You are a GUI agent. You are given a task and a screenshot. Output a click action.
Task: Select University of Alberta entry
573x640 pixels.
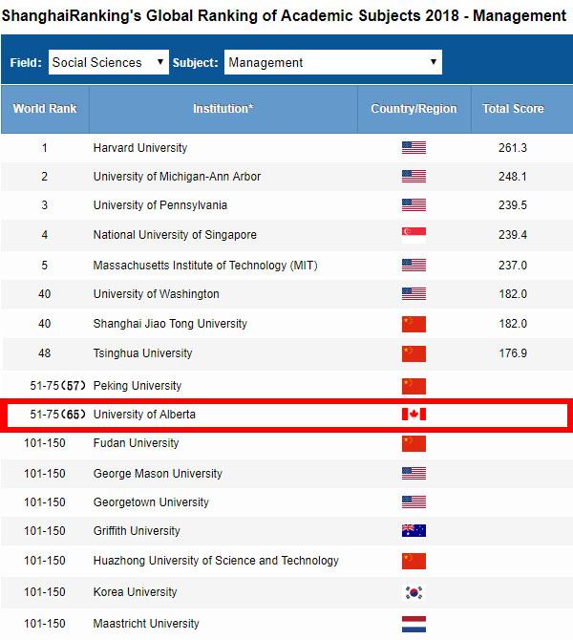144,415
